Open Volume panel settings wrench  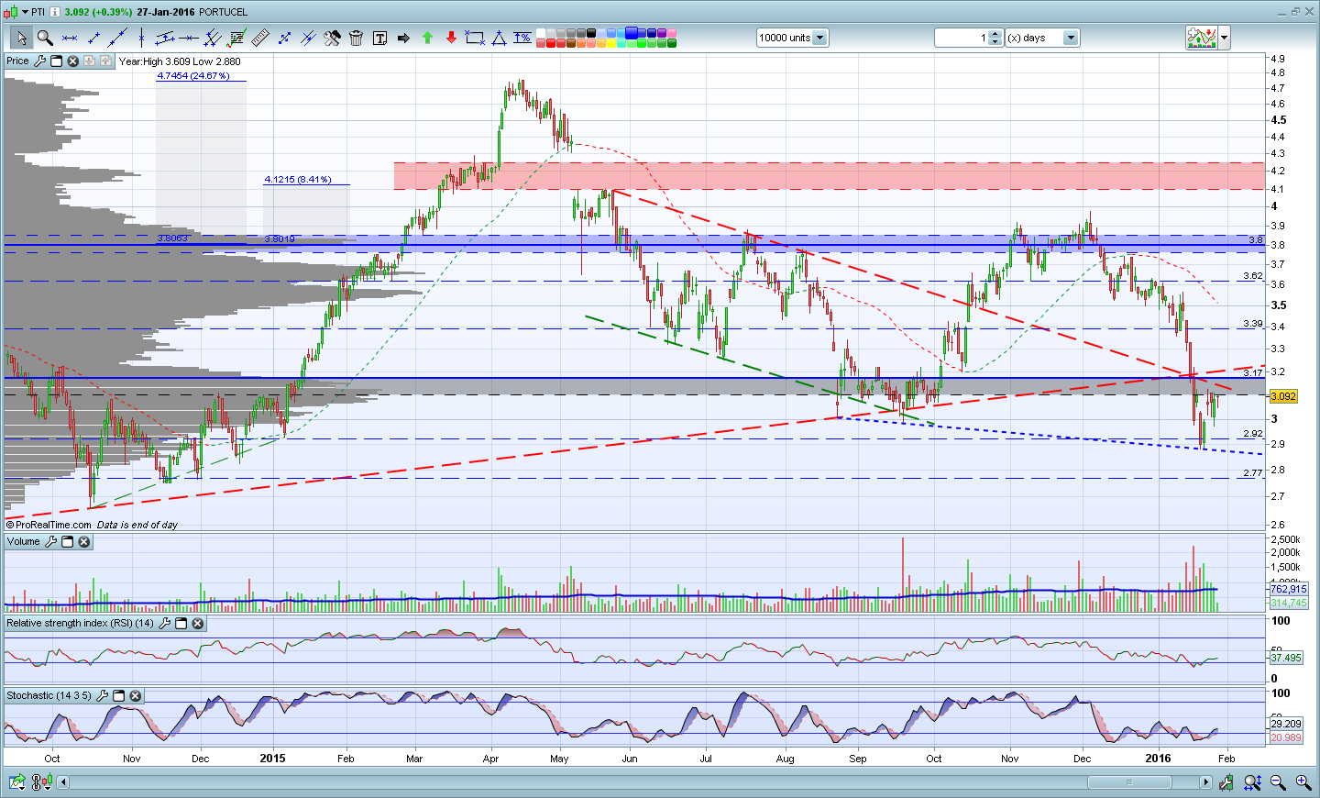pos(50,542)
